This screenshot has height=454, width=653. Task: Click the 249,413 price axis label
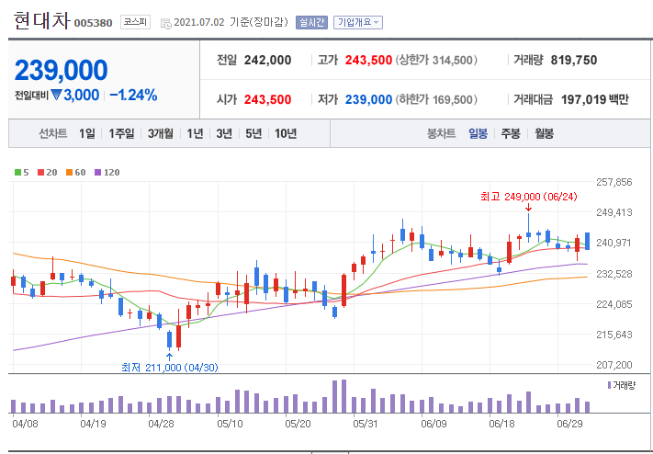[614, 212]
